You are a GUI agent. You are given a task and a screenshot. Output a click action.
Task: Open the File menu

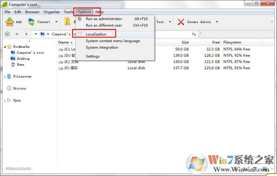click(7, 12)
